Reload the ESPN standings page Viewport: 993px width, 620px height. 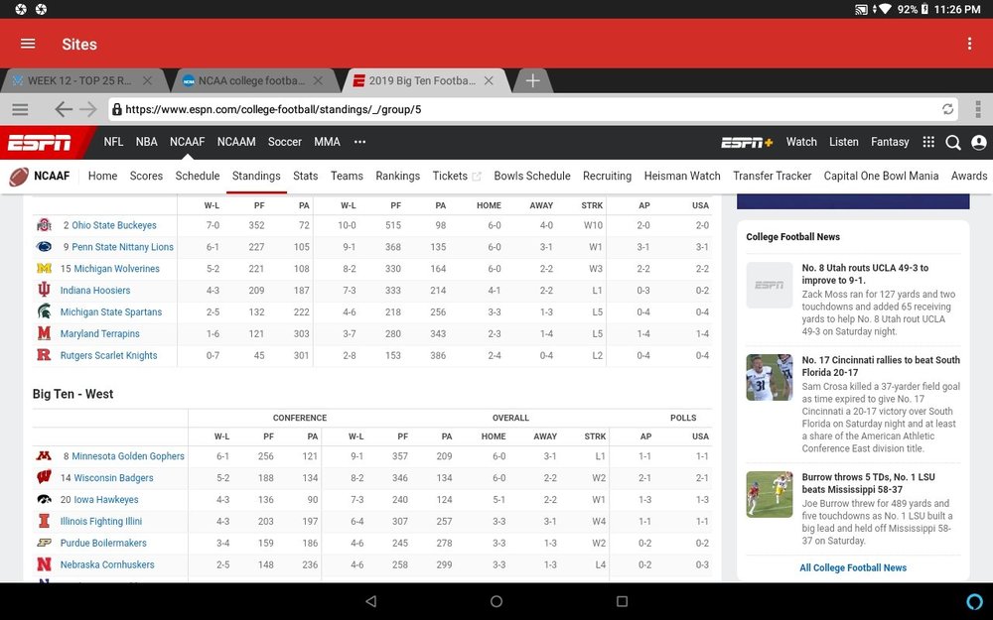[947, 109]
